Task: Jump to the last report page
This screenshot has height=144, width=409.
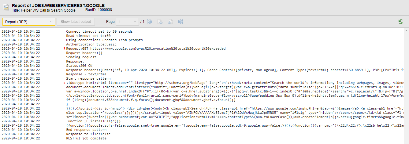Action: point(181,22)
